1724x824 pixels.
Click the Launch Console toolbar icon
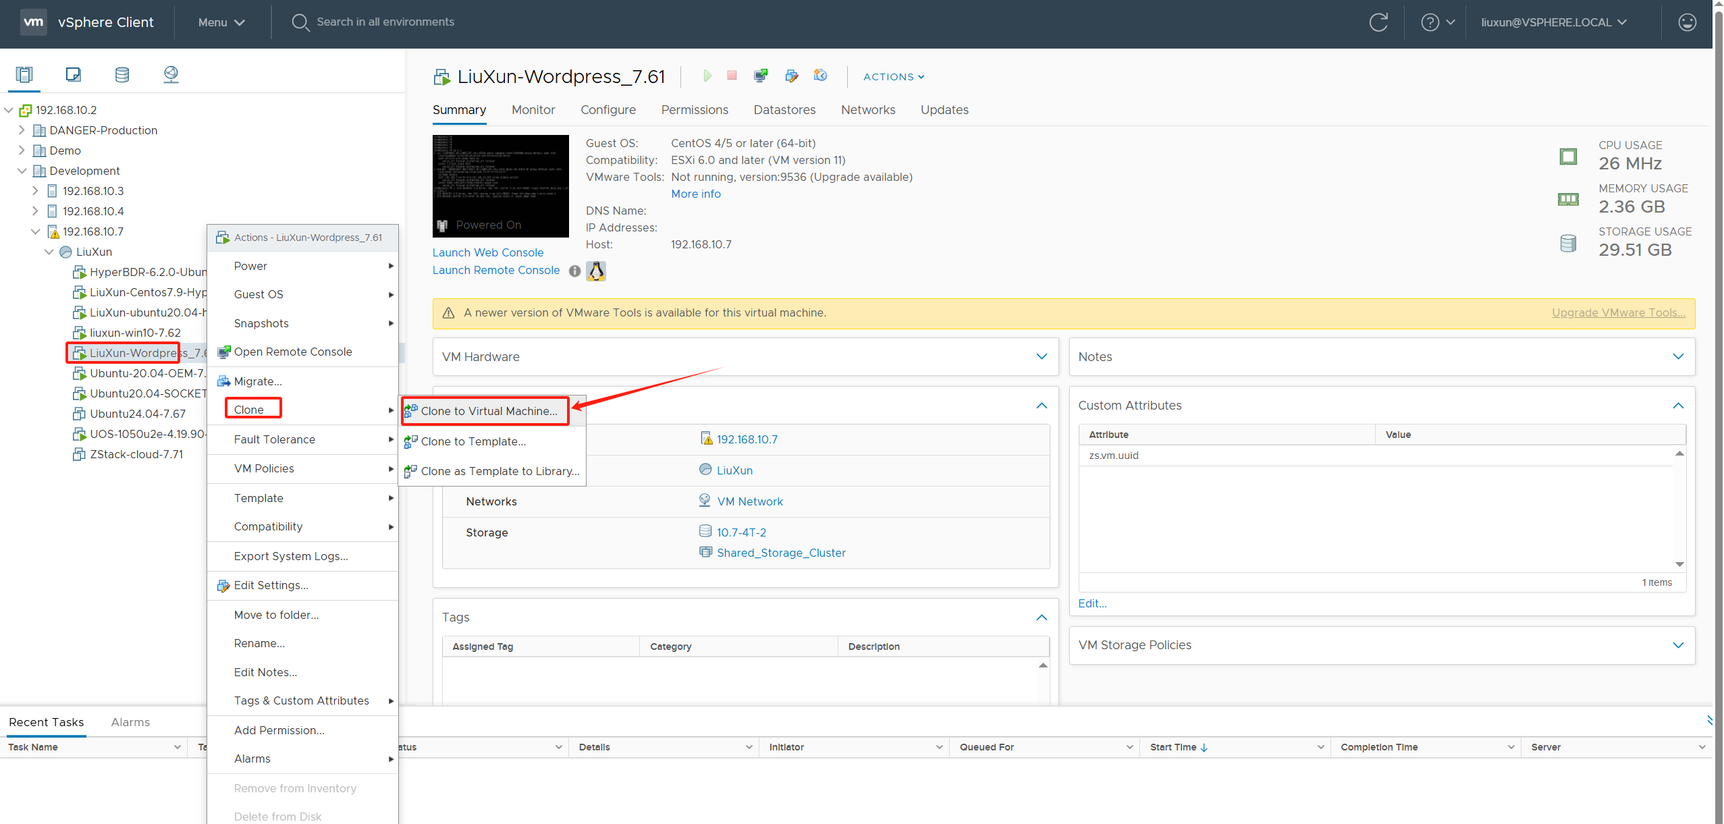click(x=761, y=76)
